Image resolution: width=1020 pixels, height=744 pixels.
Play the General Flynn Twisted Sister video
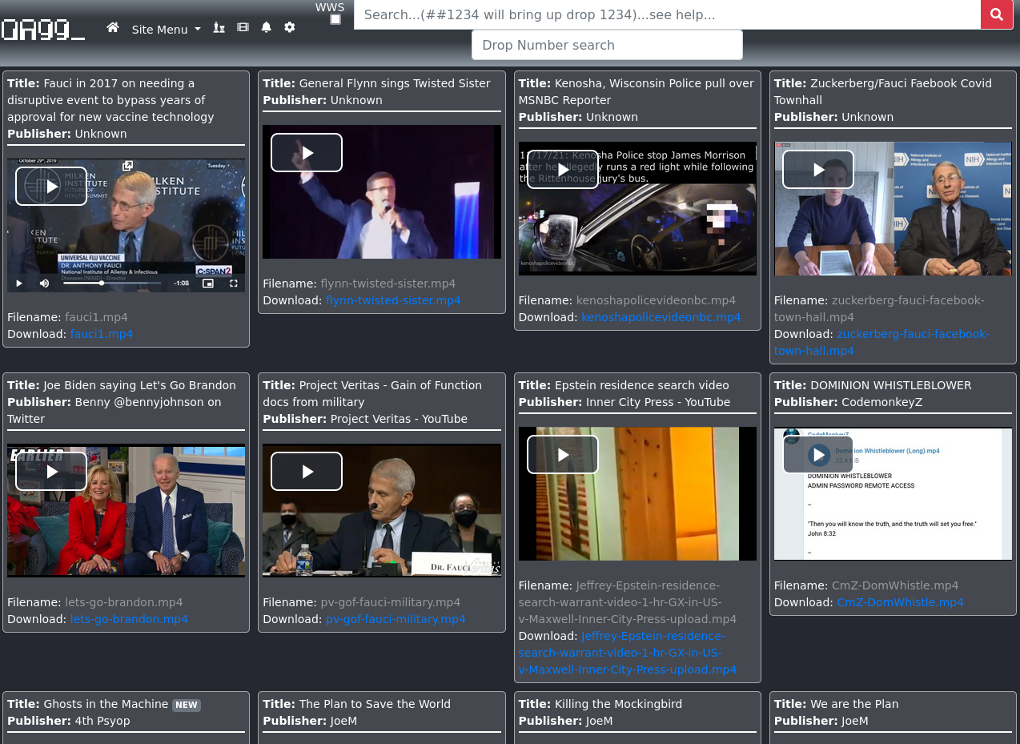(307, 152)
